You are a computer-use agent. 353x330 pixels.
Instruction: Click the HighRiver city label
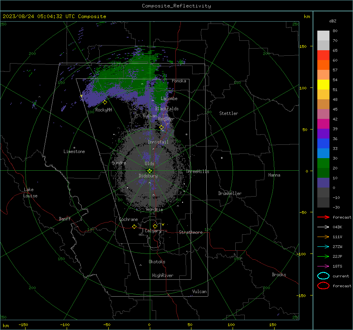point(163,275)
